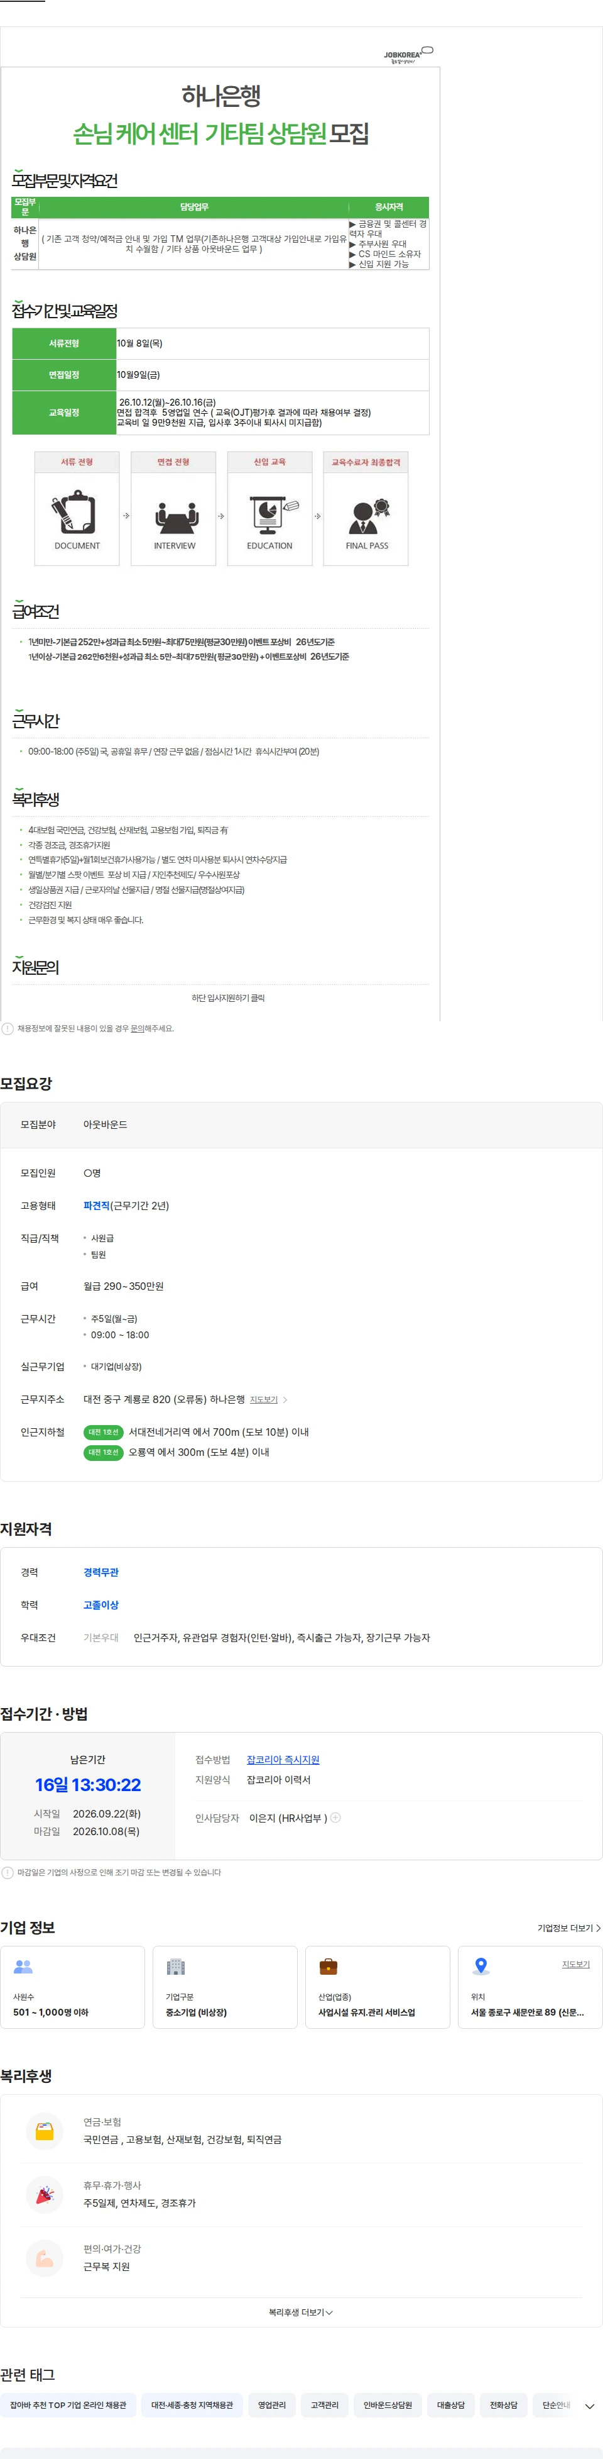The height and width of the screenshot is (2459, 603).
Task: Click 휴무·휴가·행사 party icon
Action: point(45,2195)
